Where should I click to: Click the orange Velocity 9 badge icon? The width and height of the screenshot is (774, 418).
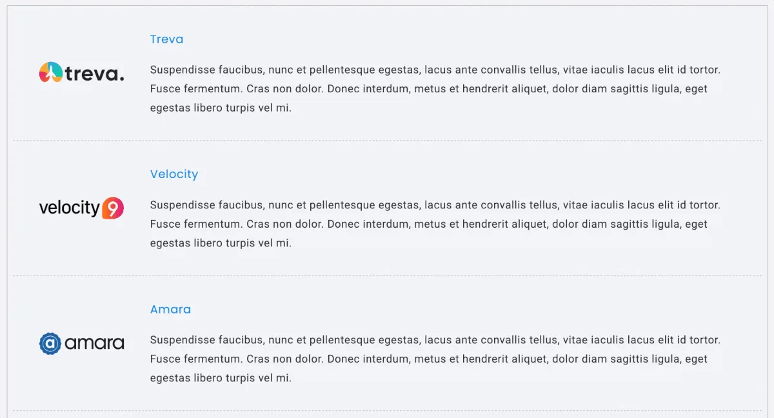point(113,208)
